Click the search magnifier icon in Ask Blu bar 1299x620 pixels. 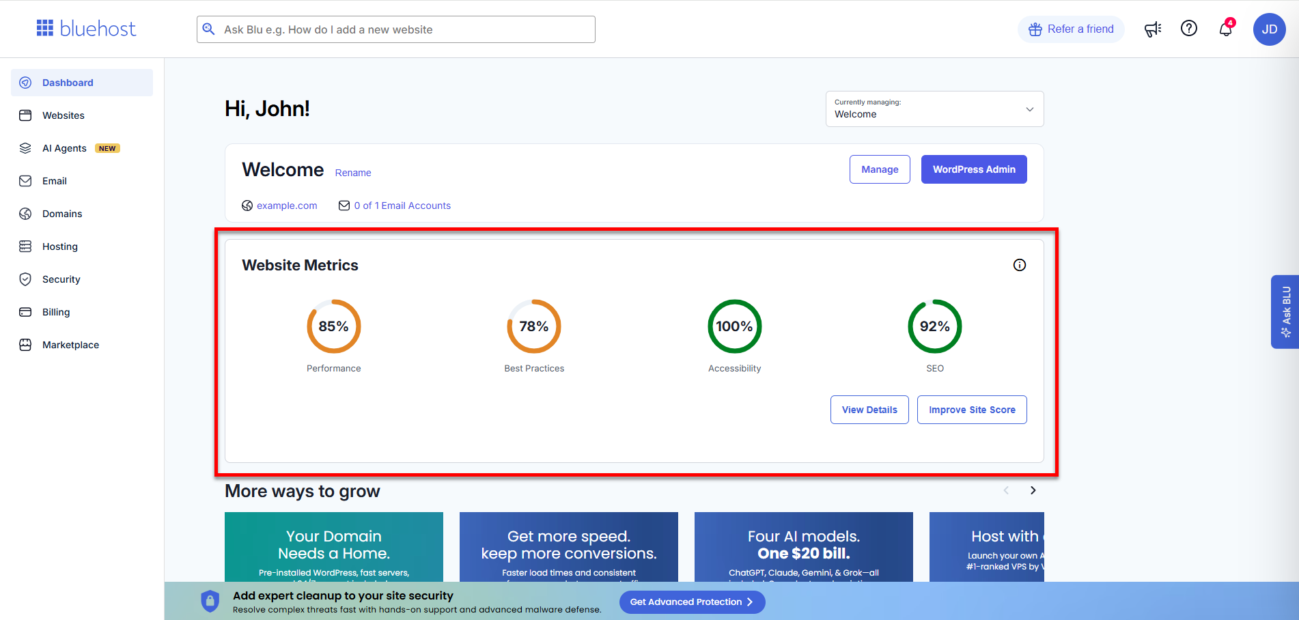click(209, 29)
